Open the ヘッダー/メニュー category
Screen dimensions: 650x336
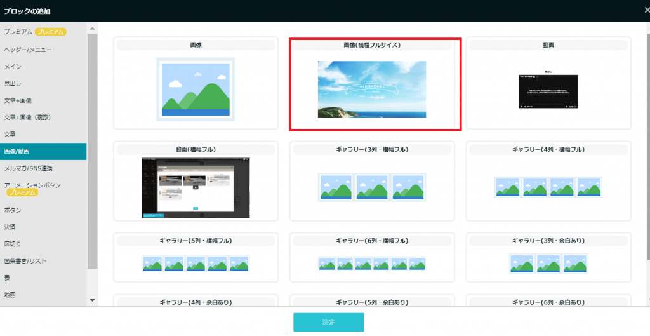[x=28, y=50]
